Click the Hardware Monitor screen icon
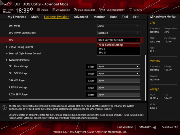Image resolution: width=180 pixels, height=135 pixels. point(151,17)
